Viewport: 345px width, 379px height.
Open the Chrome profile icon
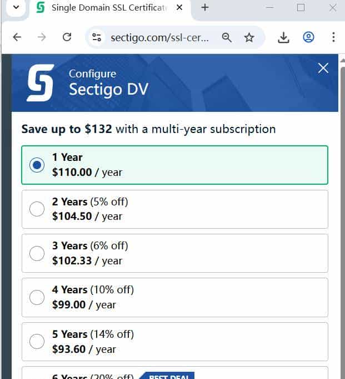pyautogui.click(x=308, y=37)
